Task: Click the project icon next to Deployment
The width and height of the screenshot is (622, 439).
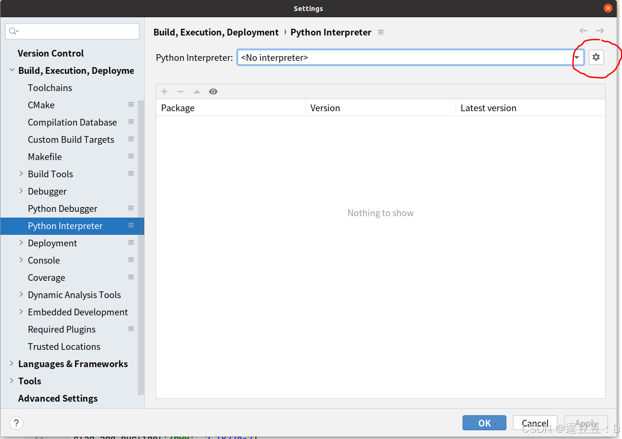Action: (131, 243)
